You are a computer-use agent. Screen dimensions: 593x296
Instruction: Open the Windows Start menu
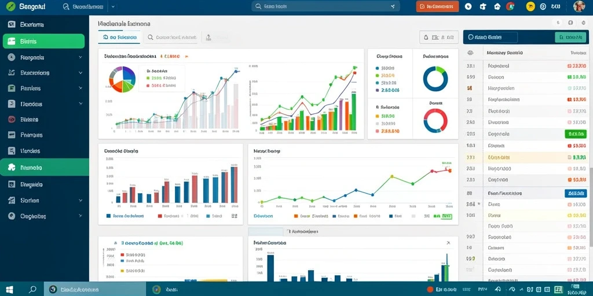(x=9, y=289)
